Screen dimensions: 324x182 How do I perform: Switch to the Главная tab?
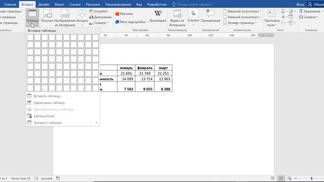(x=10, y=5)
